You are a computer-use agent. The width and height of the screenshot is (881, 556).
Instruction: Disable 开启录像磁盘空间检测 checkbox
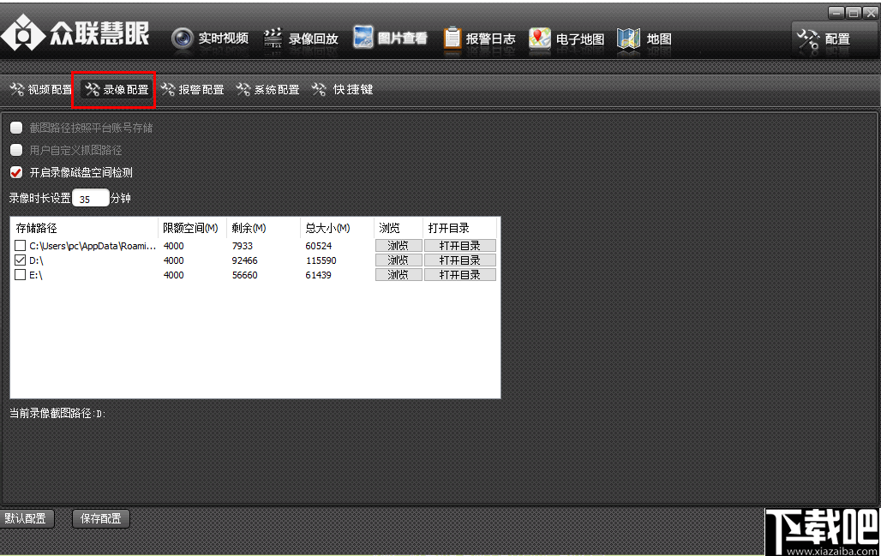(16, 172)
